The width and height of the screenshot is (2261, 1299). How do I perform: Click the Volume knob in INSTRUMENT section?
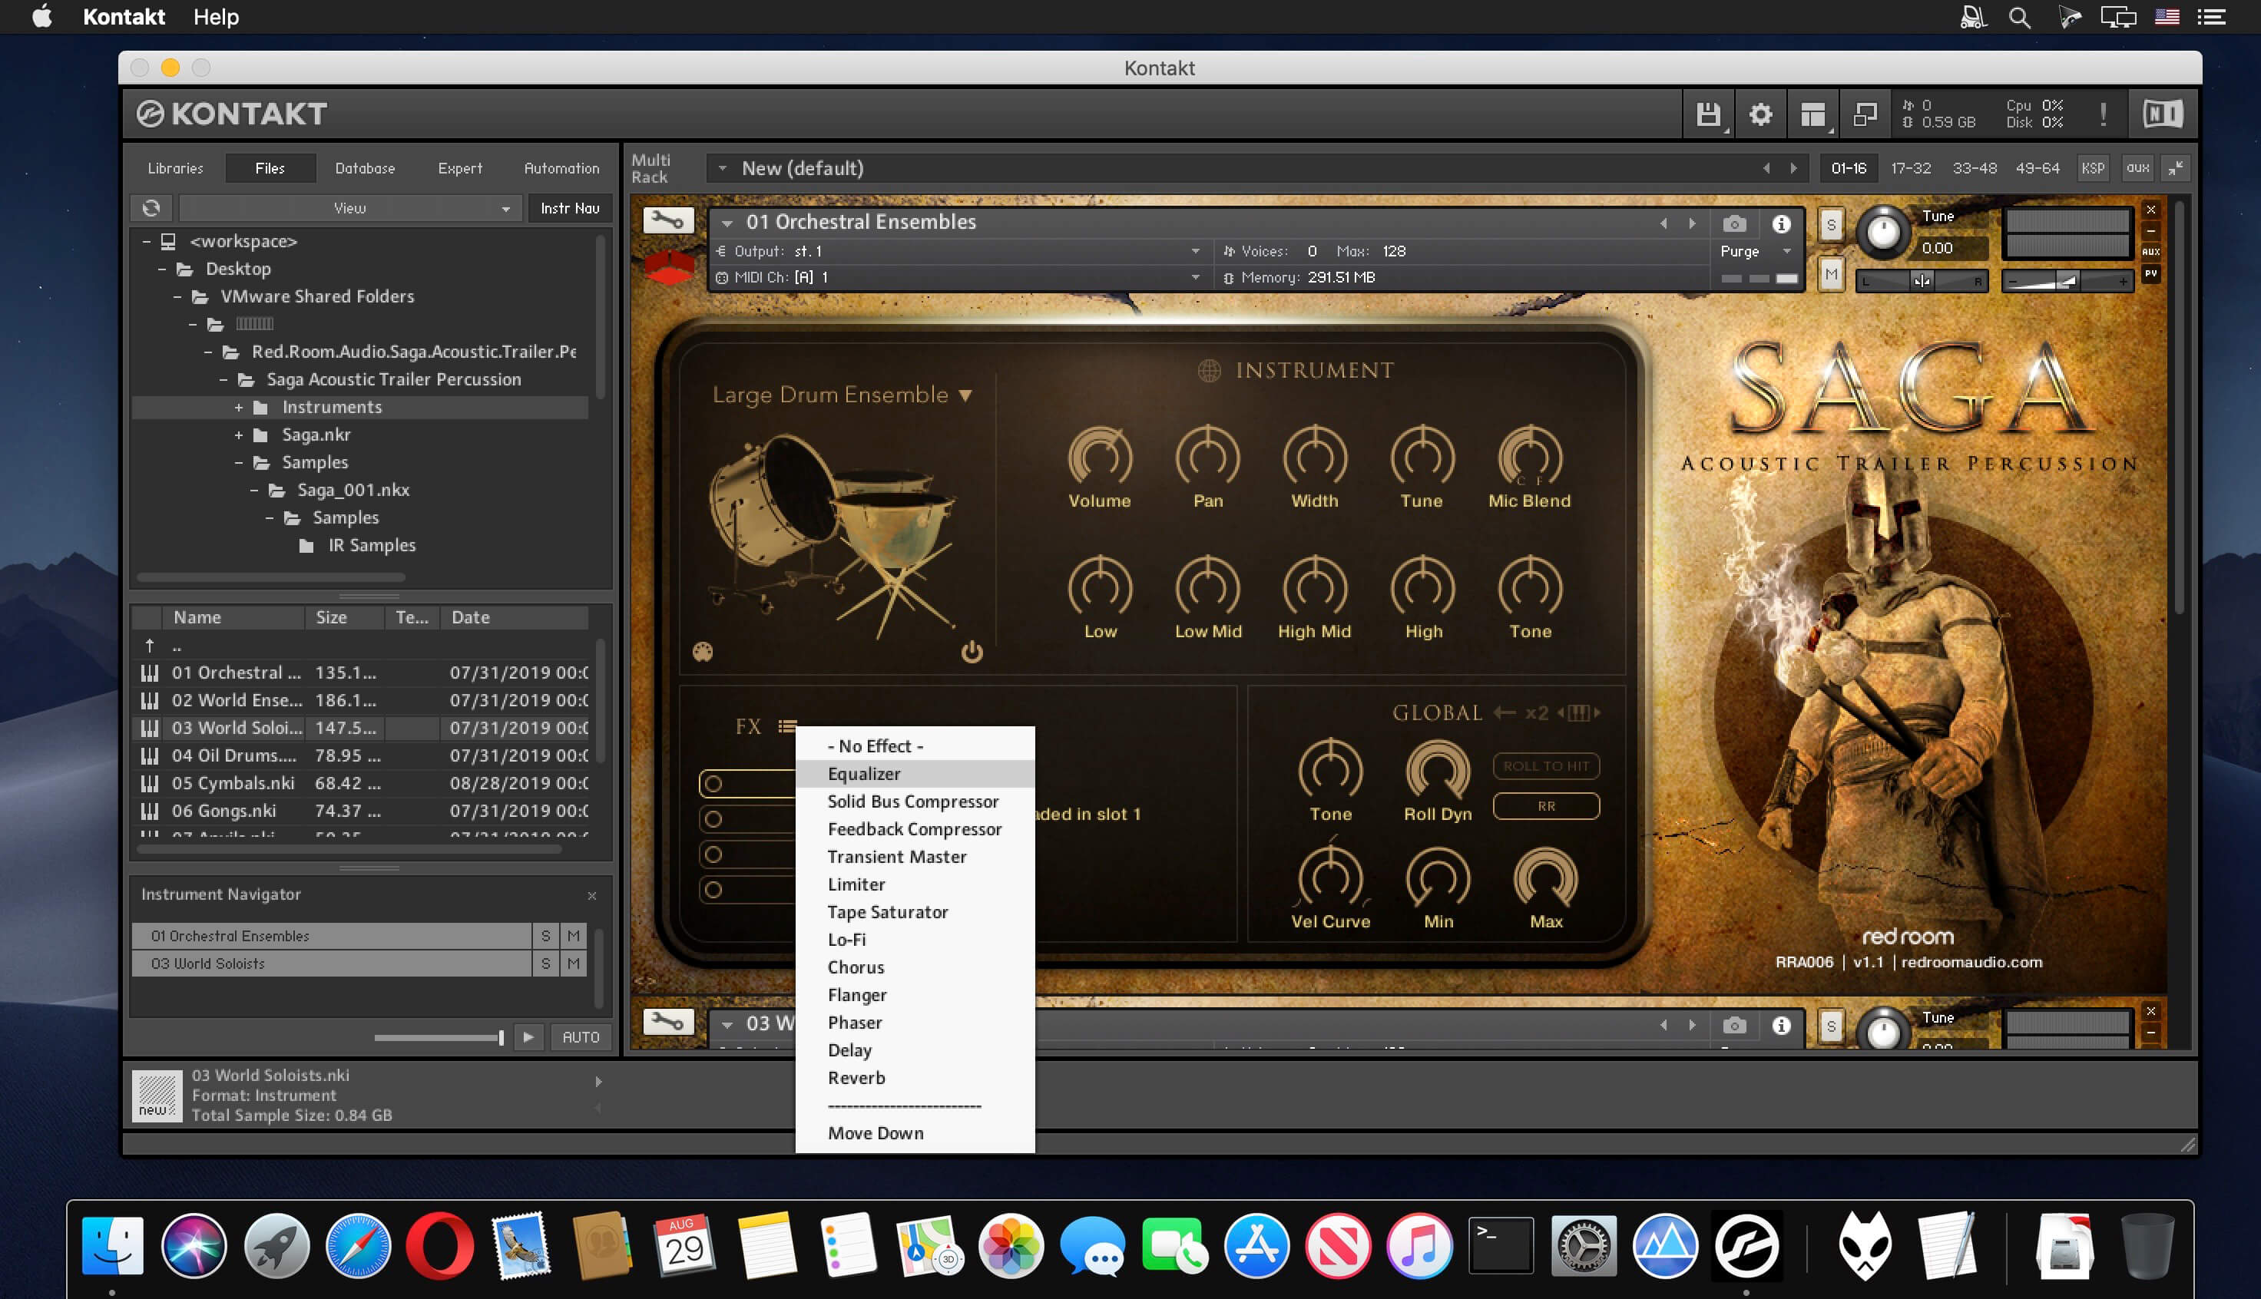pyautogui.click(x=1100, y=457)
